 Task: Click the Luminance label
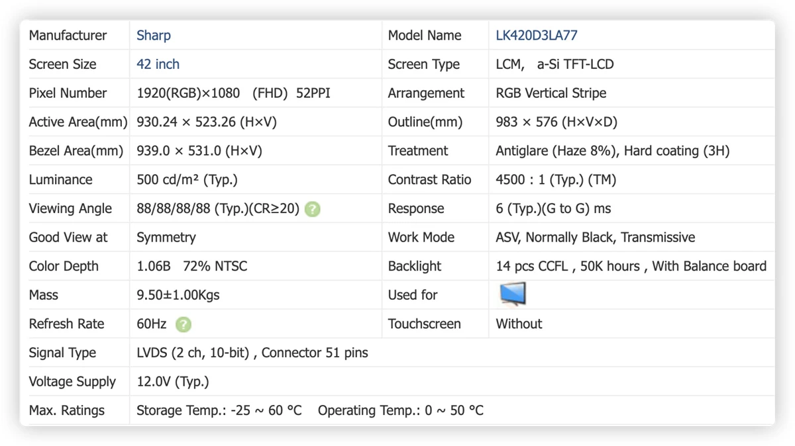[60, 180]
